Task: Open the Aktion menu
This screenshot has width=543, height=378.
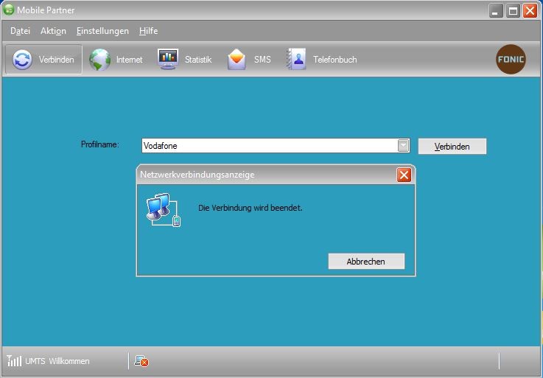Action: [x=53, y=31]
